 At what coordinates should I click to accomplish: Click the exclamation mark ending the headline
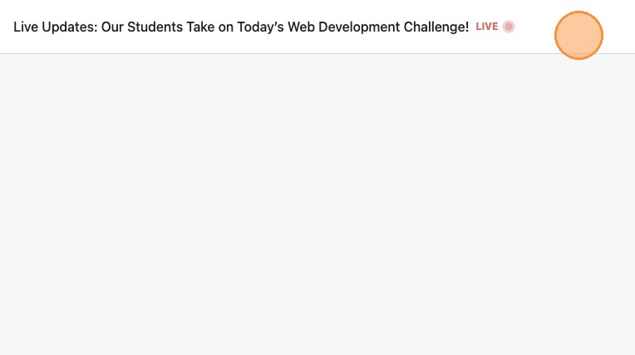(x=467, y=27)
